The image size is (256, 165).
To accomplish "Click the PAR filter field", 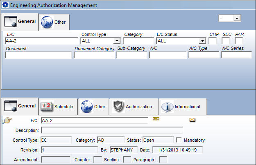I will coord(239,41).
